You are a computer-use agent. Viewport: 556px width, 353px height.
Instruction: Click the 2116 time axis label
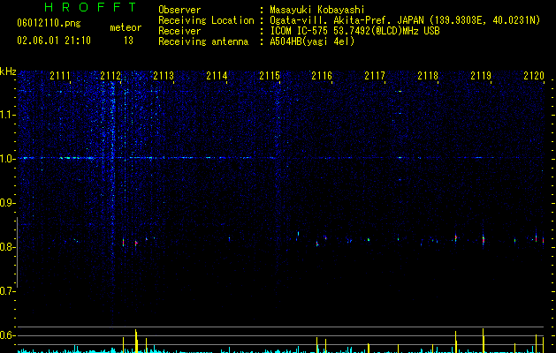(x=322, y=76)
